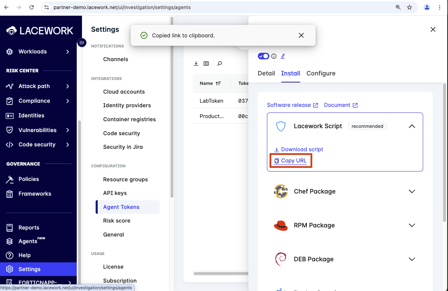This screenshot has height=291, width=448.
Task: Open Resource groups settings
Action: (125, 180)
